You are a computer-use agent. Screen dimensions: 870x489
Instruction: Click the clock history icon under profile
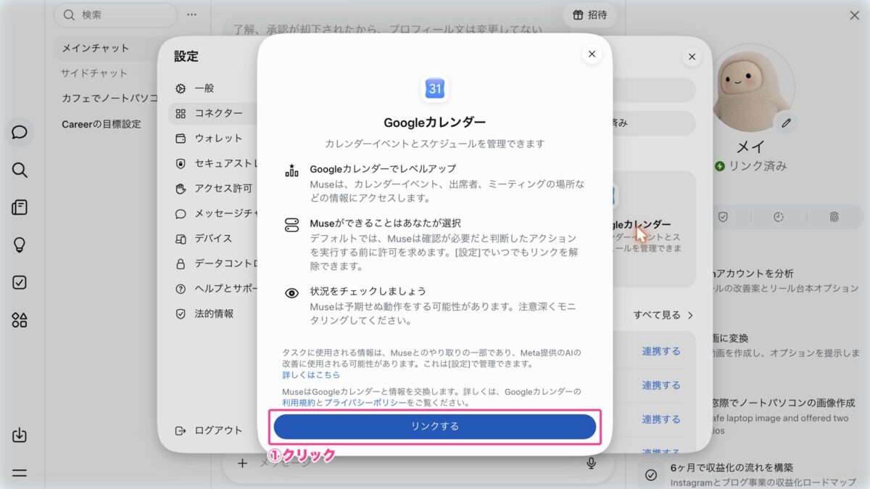tap(778, 217)
